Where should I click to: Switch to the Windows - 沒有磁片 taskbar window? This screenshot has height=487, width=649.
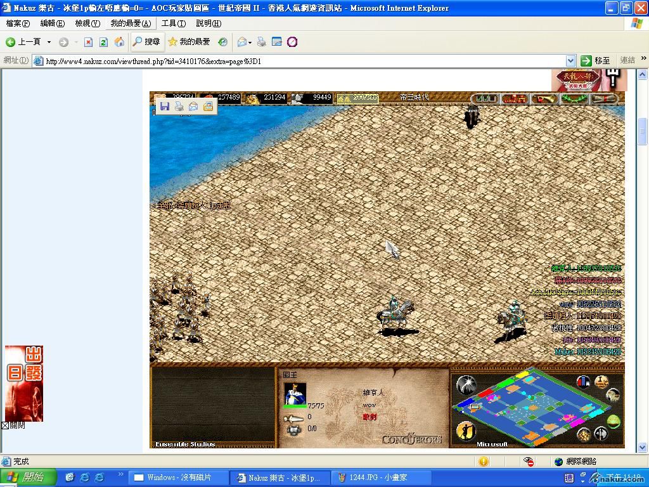178,477
